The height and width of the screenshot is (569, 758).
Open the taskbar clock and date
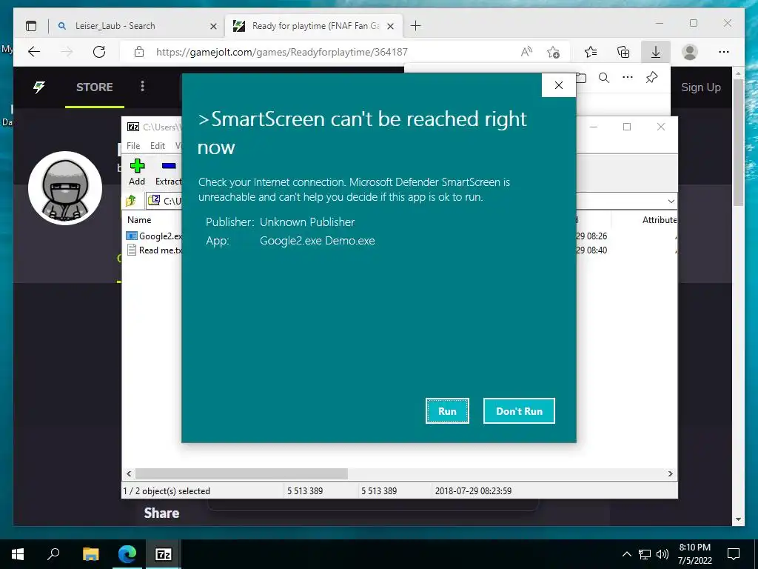click(x=694, y=554)
